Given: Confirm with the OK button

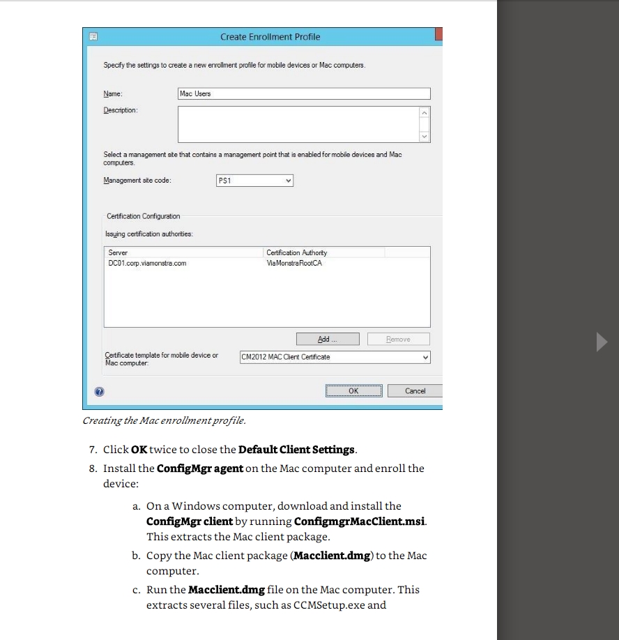Looking at the screenshot, I should point(353,391).
